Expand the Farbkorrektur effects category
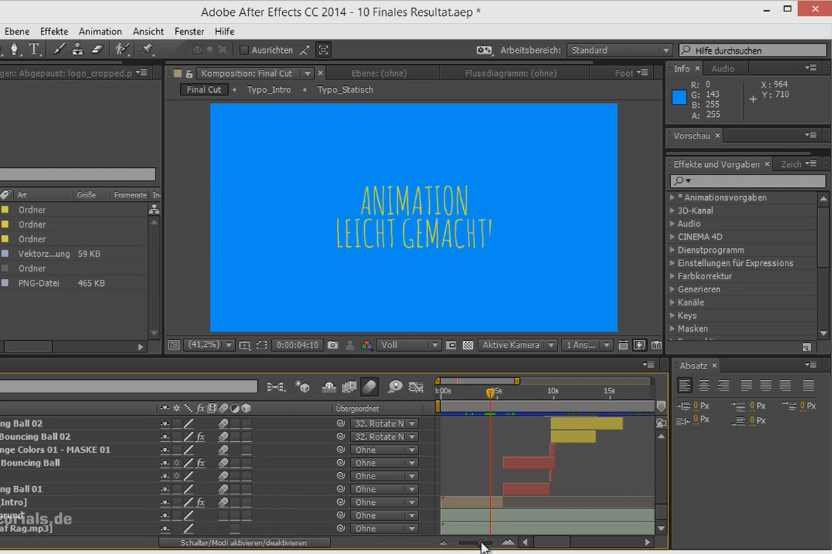The height and width of the screenshot is (554, 832). 673,276
